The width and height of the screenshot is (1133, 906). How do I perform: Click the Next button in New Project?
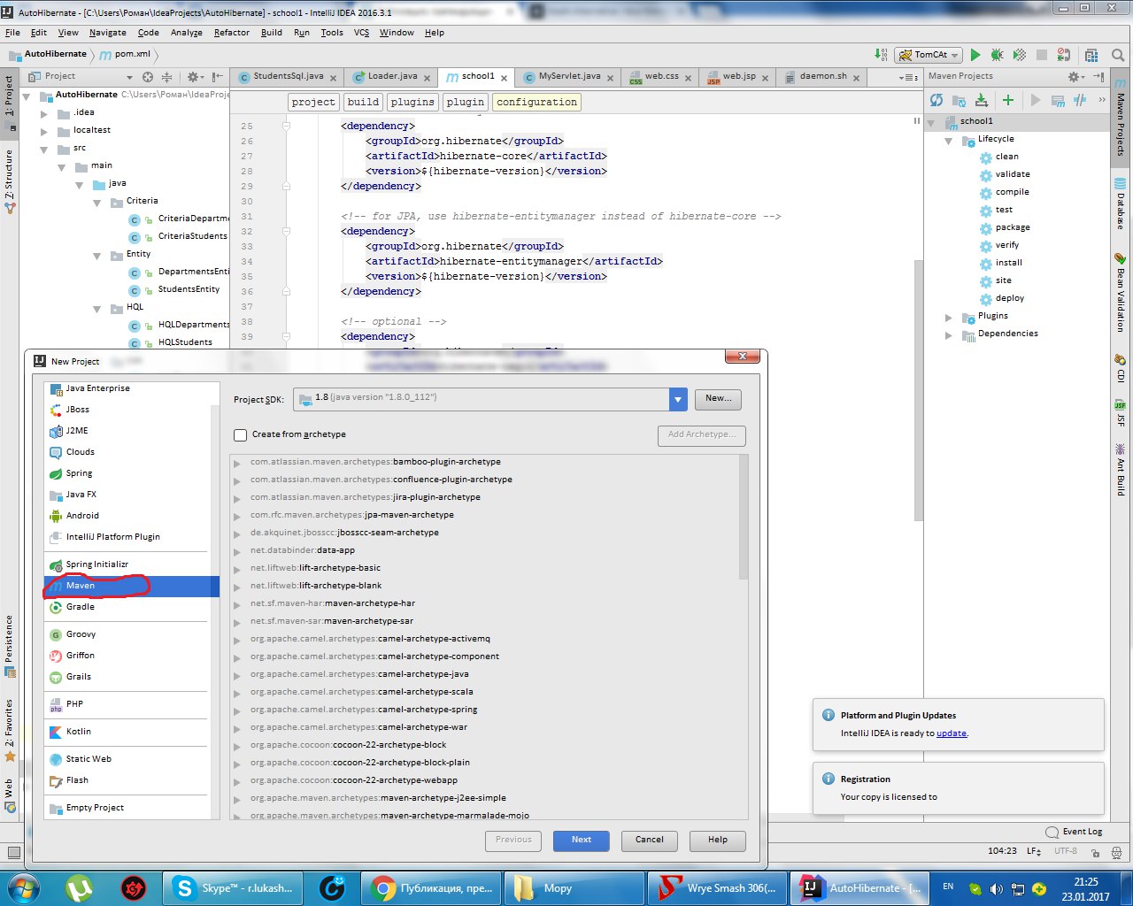point(582,841)
